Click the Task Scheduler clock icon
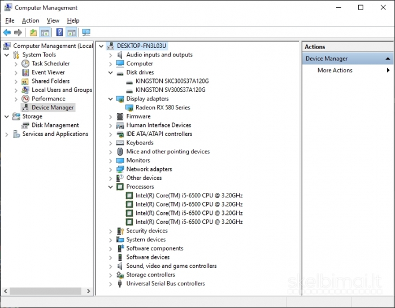The width and height of the screenshot is (395, 308). (x=25, y=64)
